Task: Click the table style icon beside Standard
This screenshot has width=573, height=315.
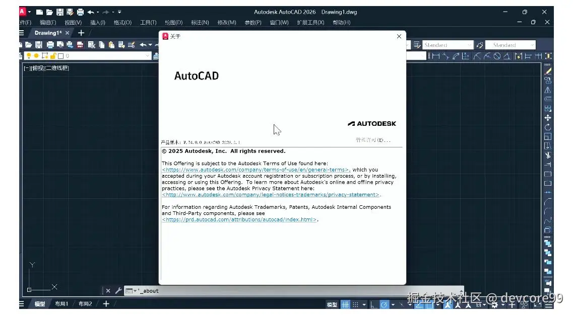Action: (417, 45)
